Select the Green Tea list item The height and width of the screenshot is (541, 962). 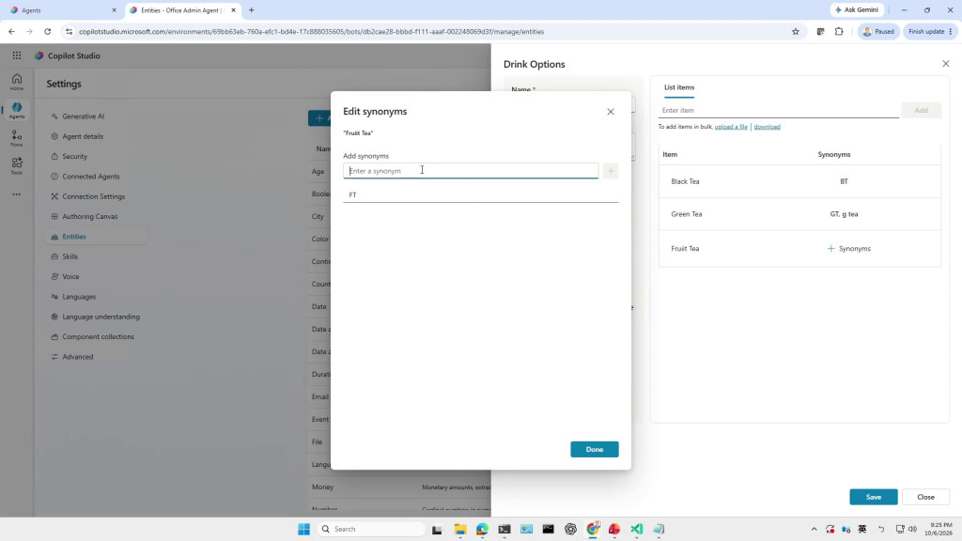(x=687, y=214)
